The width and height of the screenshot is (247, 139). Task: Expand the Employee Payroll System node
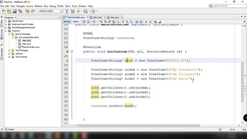coord(6,24)
